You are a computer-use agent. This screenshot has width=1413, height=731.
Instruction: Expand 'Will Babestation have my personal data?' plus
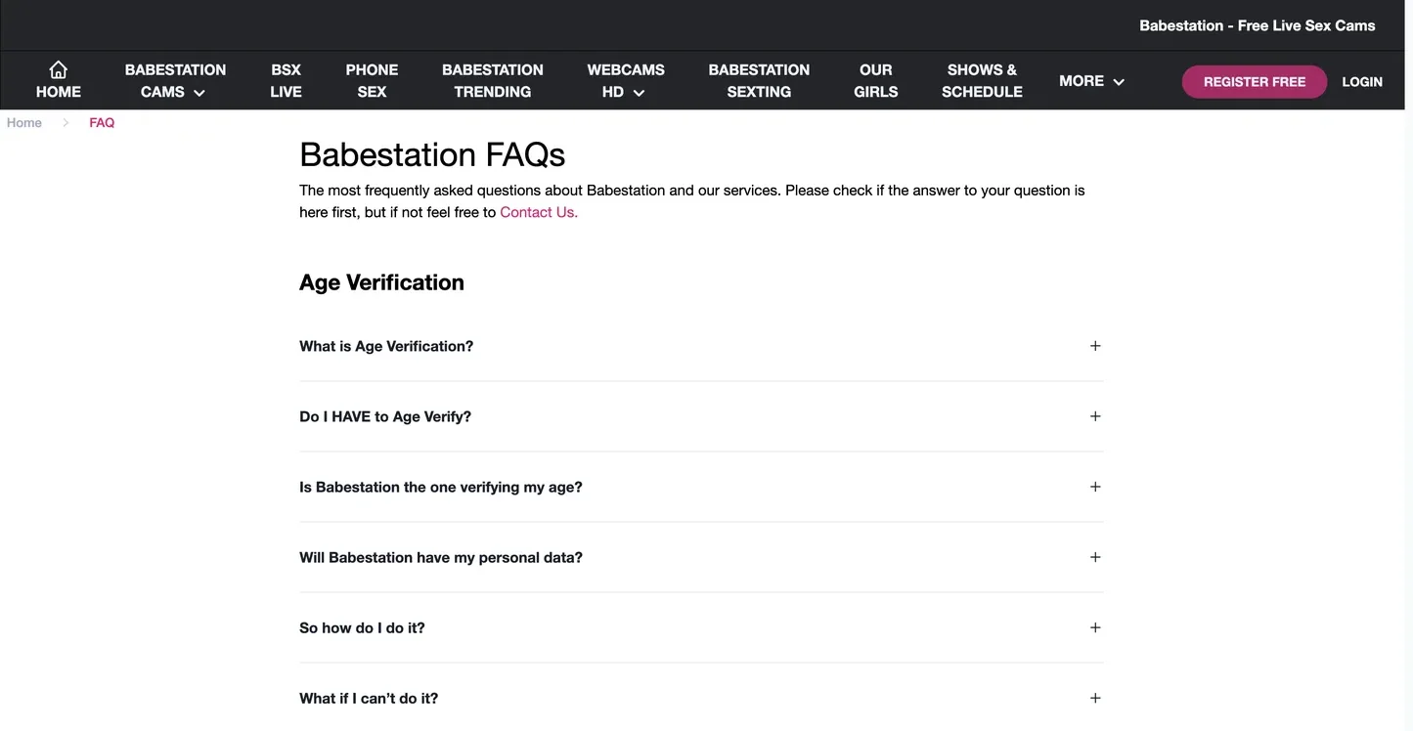1095,557
